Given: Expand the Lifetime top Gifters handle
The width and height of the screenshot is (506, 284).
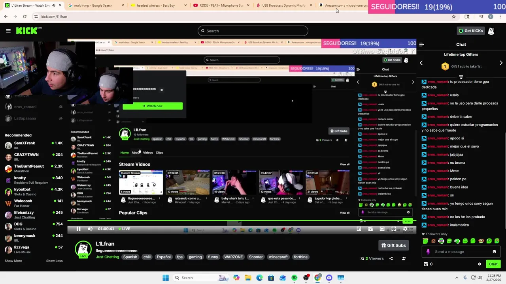Looking at the screenshot, I should click(x=461, y=77).
